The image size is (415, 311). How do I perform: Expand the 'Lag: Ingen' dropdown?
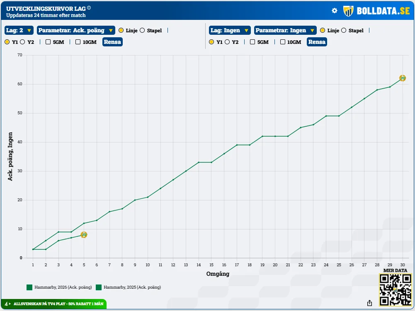coord(230,30)
